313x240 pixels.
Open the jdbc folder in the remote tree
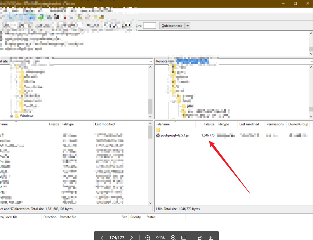pos(190,106)
